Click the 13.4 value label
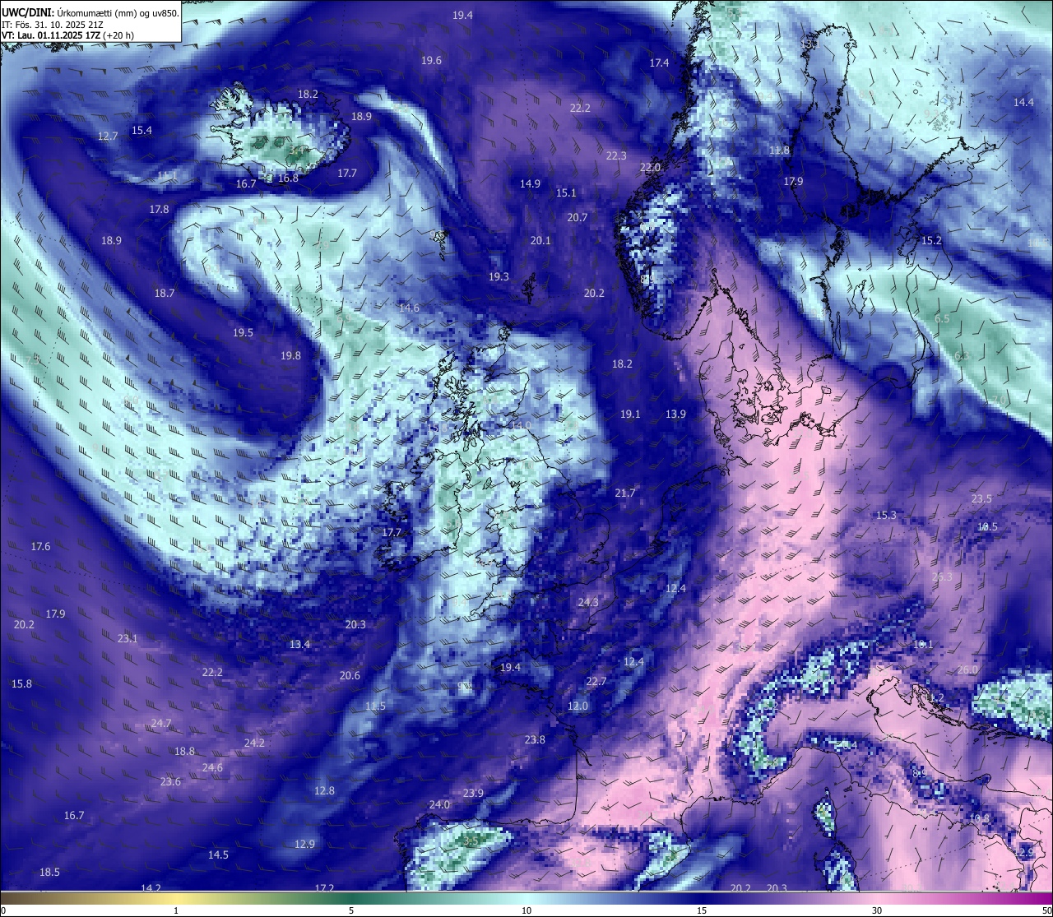 [x=299, y=644]
